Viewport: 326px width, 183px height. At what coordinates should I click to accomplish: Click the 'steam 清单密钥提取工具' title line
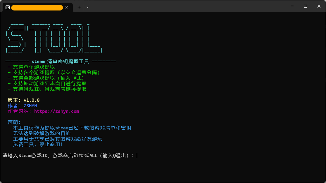(60, 61)
